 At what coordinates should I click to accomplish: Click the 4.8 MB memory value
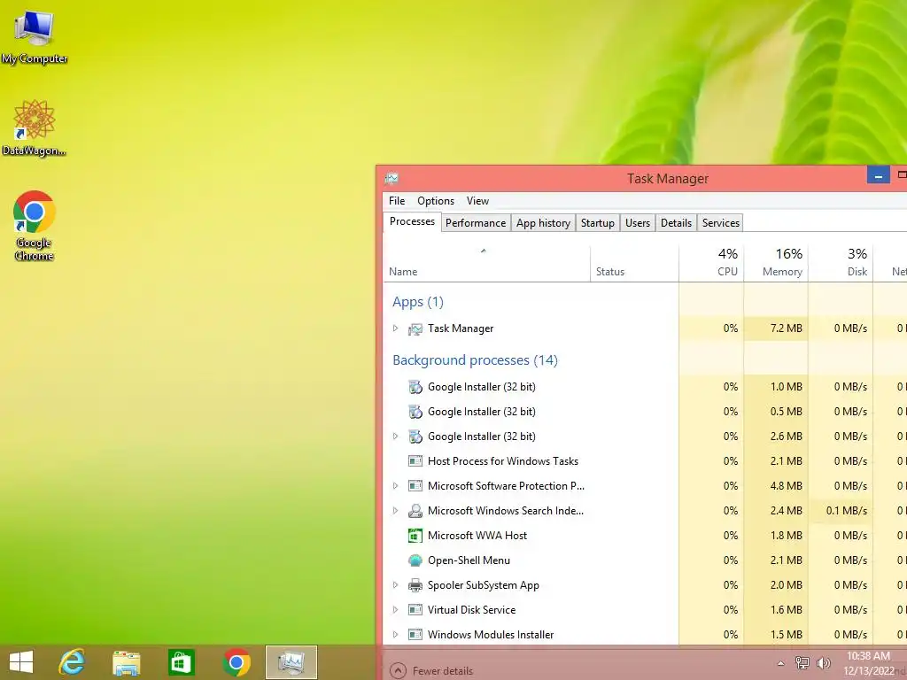click(x=787, y=486)
